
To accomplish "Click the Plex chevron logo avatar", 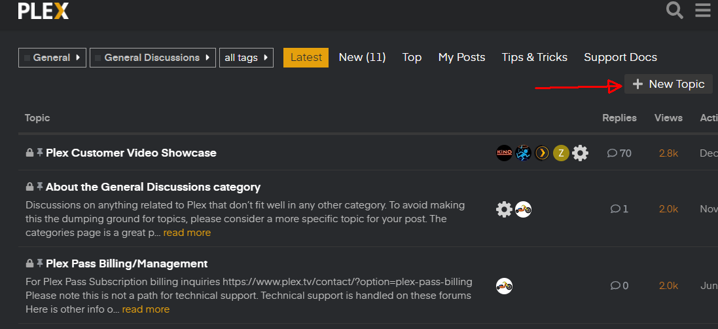I will pyautogui.click(x=542, y=153).
